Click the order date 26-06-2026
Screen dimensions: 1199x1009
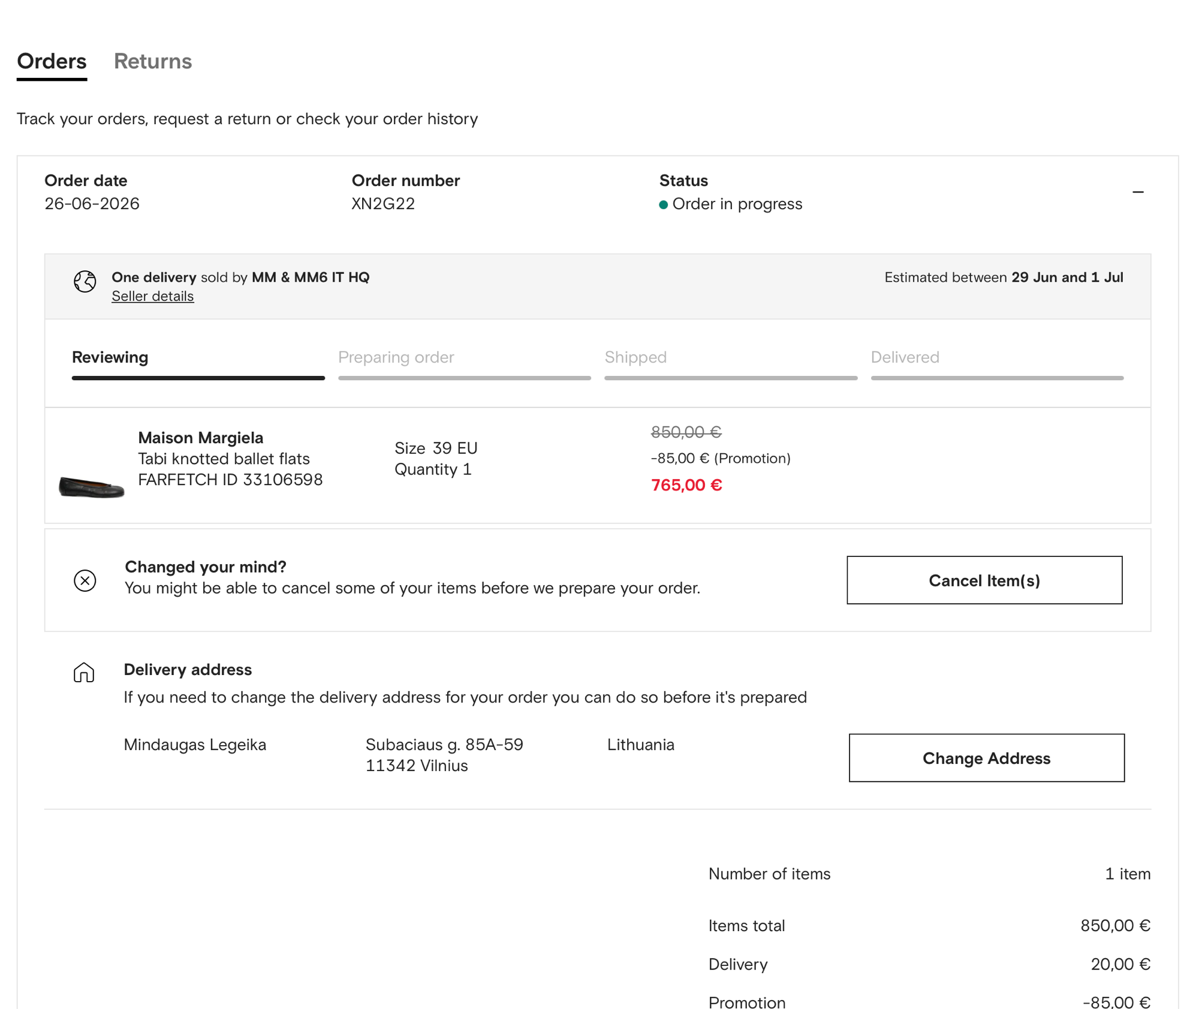(x=92, y=204)
